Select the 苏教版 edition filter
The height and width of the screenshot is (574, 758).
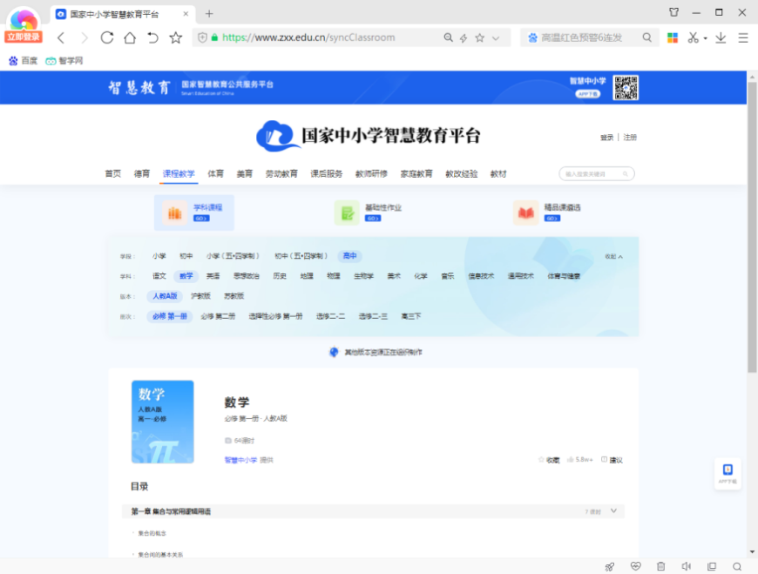click(234, 296)
